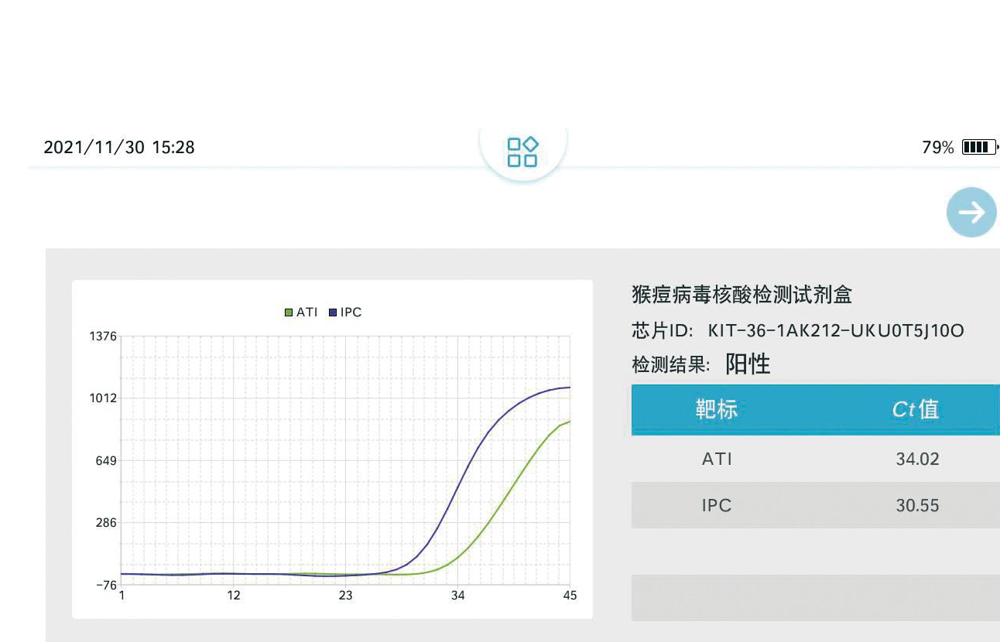The width and height of the screenshot is (1000, 642).
Task: Click the 猴痘病毒核酸检测试剂盒 kit title
Action: [741, 295]
